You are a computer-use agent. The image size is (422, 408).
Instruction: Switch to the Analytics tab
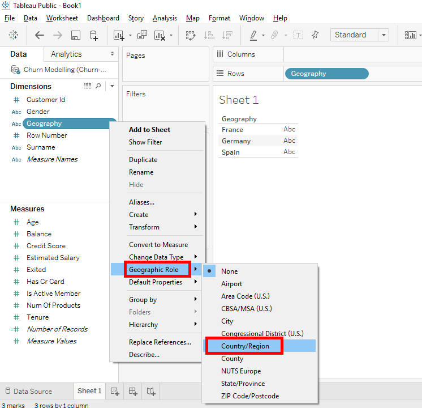point(66,54)
